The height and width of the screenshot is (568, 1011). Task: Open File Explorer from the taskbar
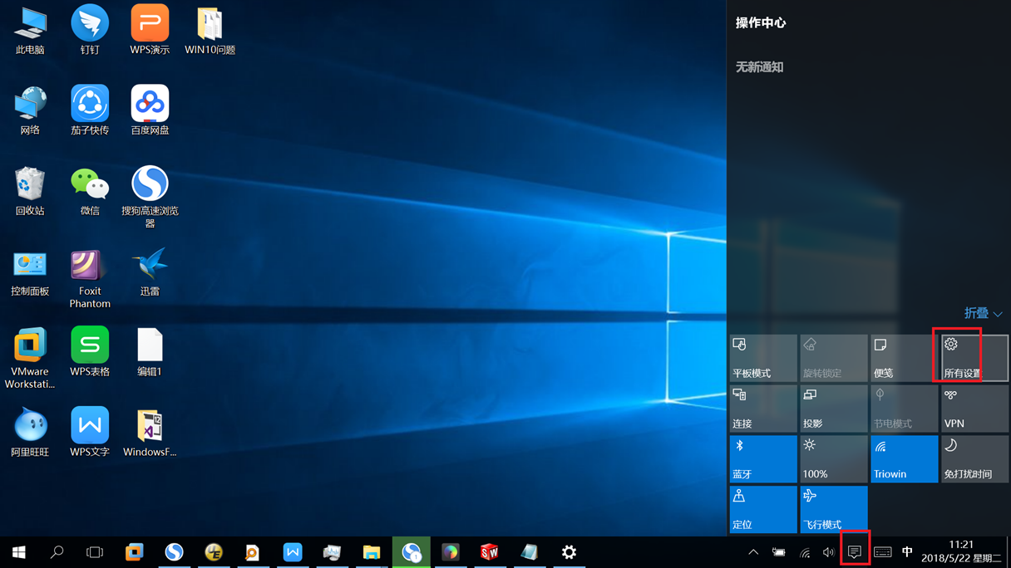pos(372,552)
